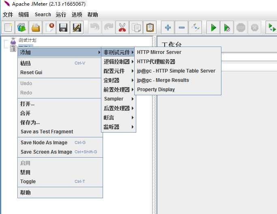
Task: Select 合并 in context menu
Action: point(60,113)
